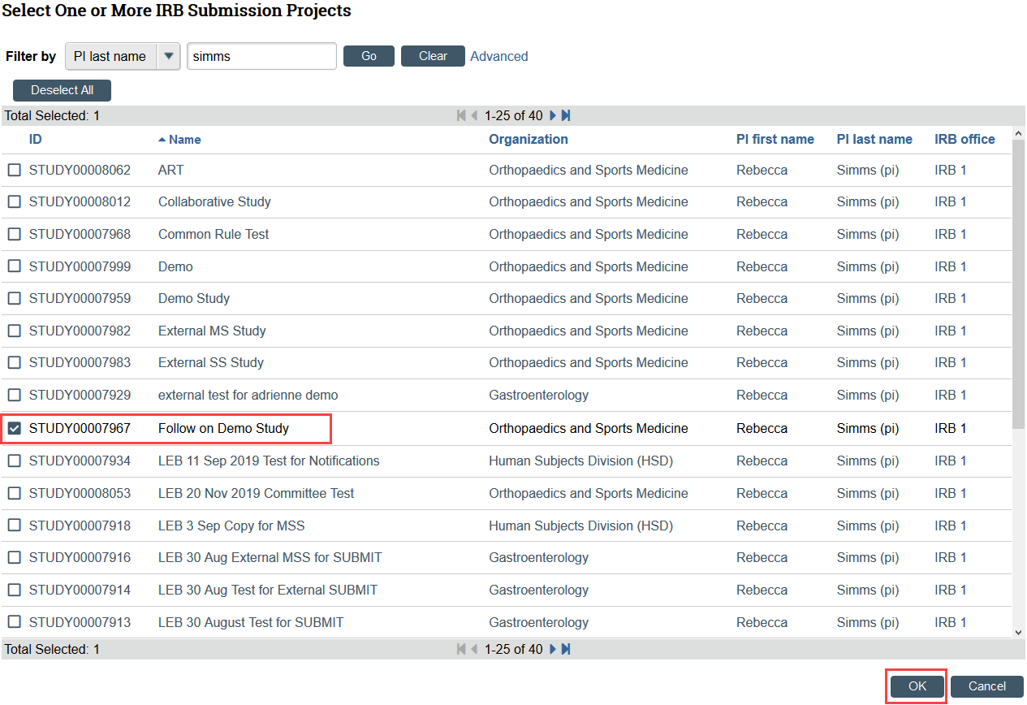Click the Deselect All button

click(x=62, y=90)
